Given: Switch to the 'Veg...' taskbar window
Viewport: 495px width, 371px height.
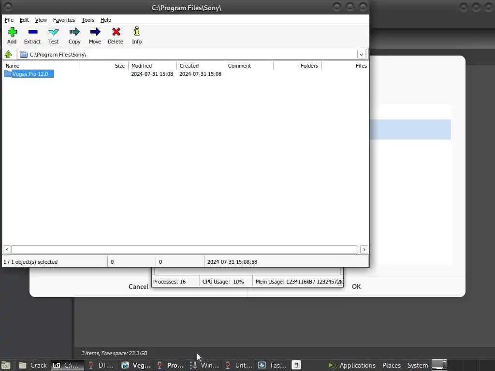Looking at the screenshot, I should click(136, 365).
